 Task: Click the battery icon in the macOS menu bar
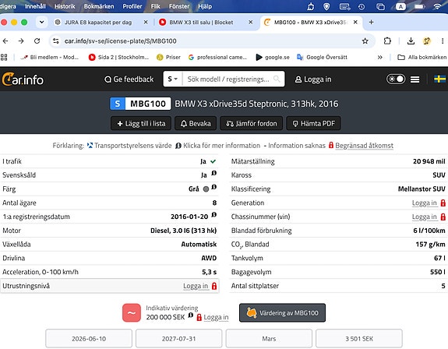pos(419,6)
